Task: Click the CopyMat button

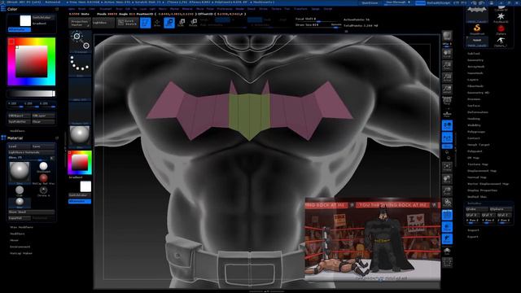Action: pos(20,218)
